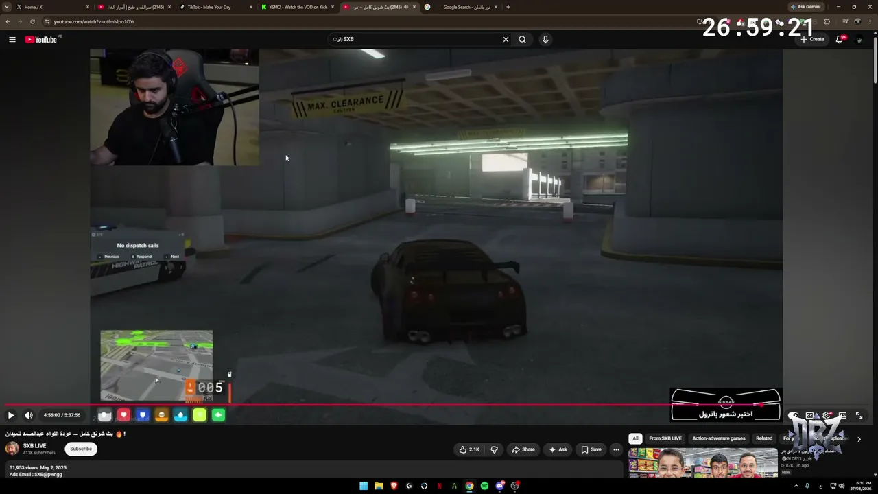Image resolution: width=878 pixels, height=494 pixels.
Task: Click the browser address bar URL
Action: click(x=94, y=21)
